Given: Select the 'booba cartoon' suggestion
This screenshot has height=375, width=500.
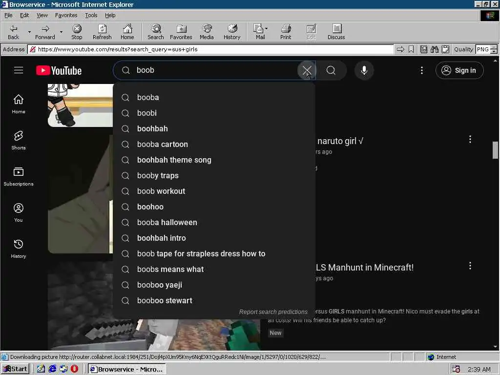Looking at the screenshot, I should pyautogui.click(x=214, y=144).
